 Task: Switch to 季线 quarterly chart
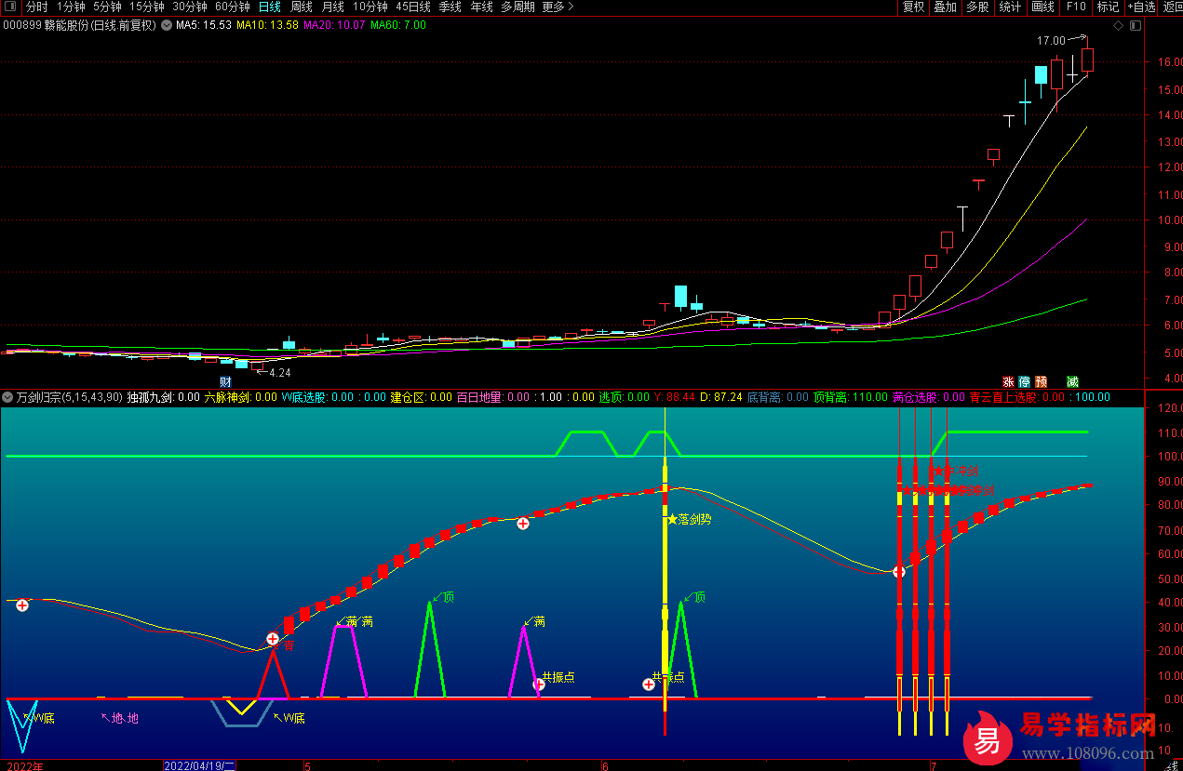tap(450, 7)
